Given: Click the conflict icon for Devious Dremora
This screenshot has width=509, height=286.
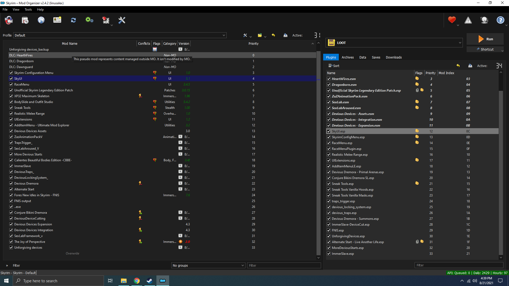Looking at the screenshot, I should 140,183.
